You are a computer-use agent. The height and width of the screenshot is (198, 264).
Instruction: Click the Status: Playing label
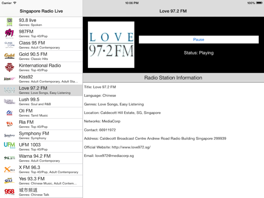tap(198, 53)
